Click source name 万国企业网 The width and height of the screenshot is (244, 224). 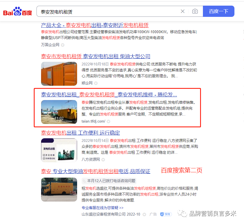pyautogui.click(x=50, y=45)
